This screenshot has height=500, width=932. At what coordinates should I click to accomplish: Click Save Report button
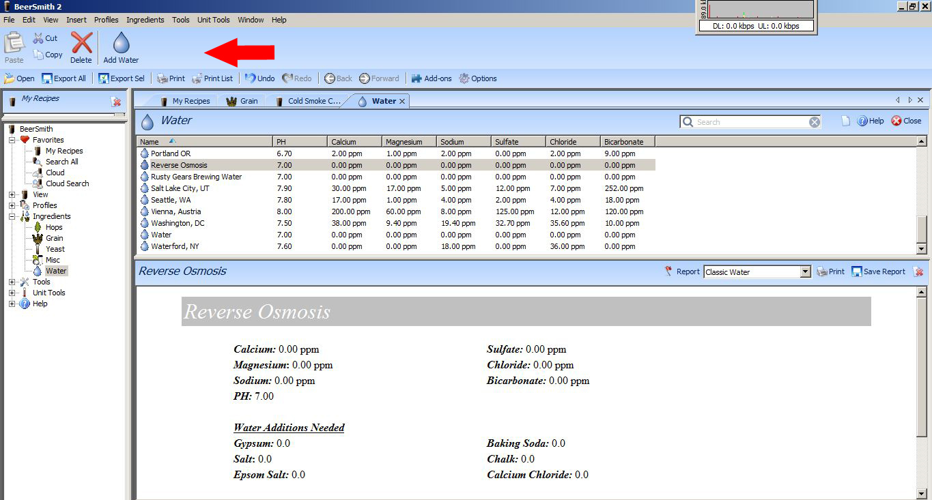pos(878,271)
